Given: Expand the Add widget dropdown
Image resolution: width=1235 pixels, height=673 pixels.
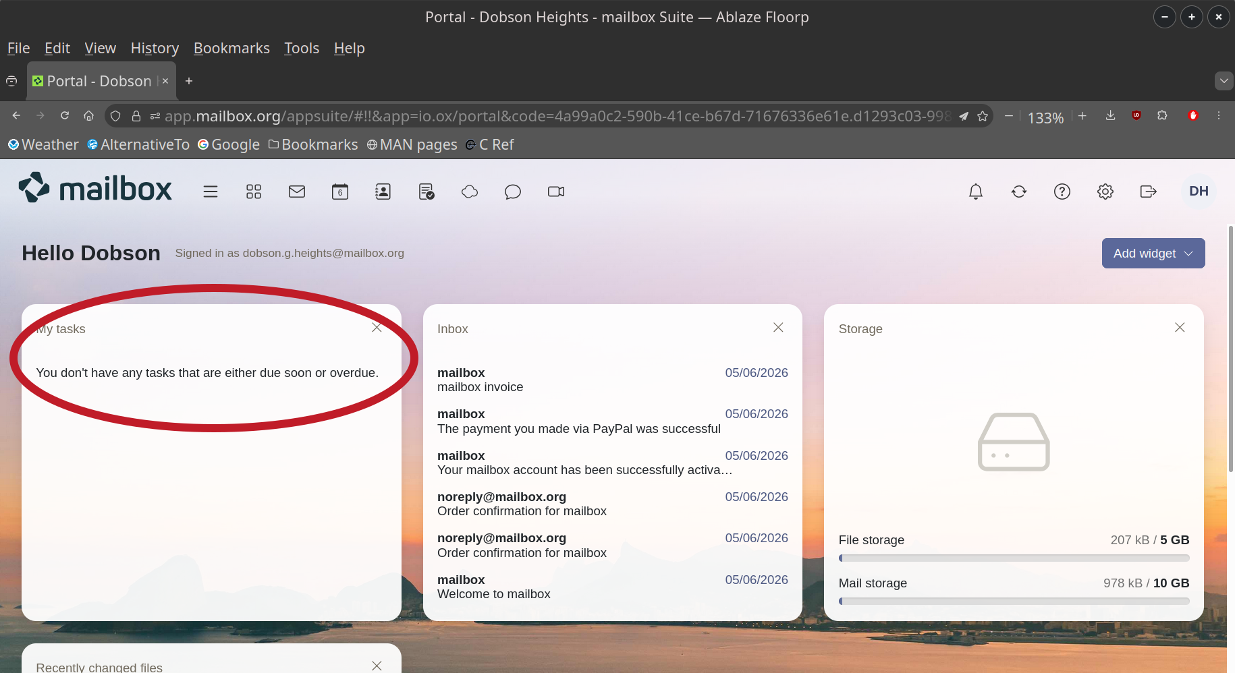Looking at the screenshot, I should pos(1153,254).
